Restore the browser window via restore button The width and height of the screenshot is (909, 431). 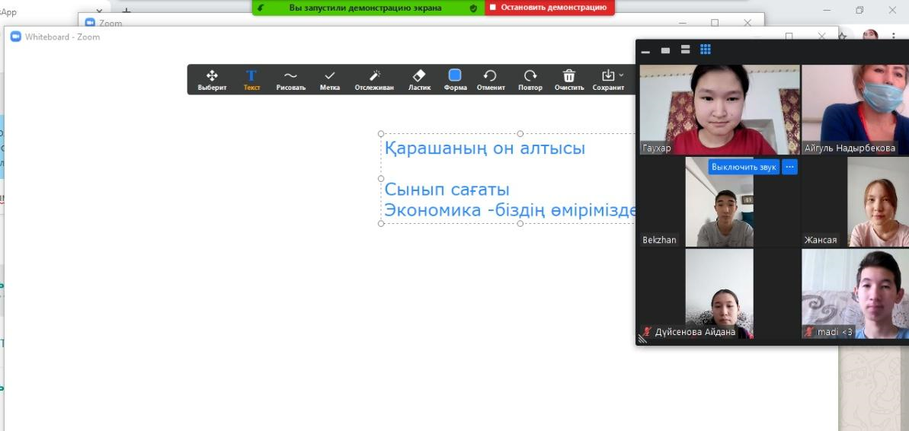click(x=859, y=10)
